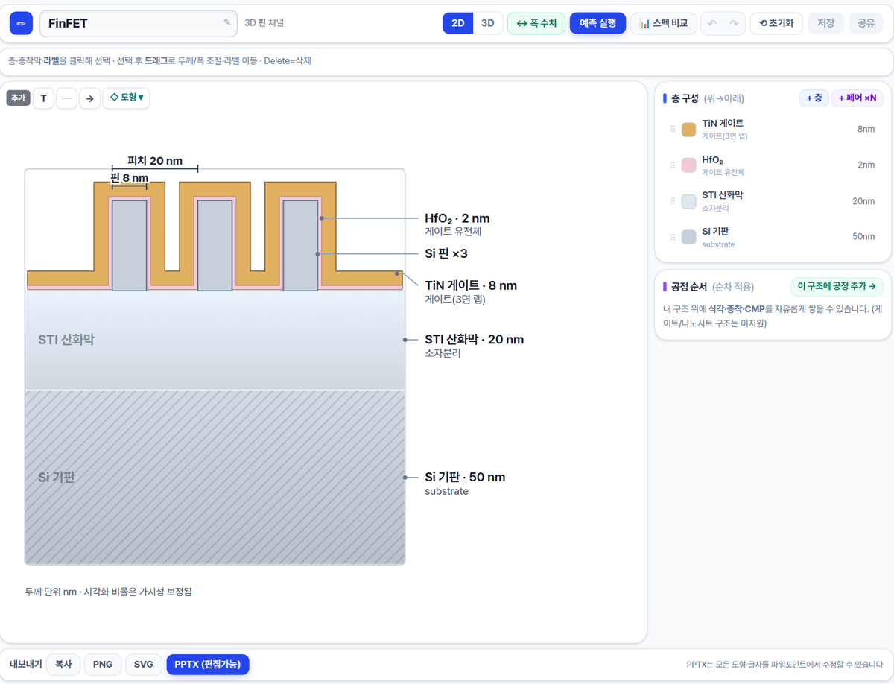The image size is (894, 684).
Task: Run prediction with 예측 실행 button
Action: [597, 23]
